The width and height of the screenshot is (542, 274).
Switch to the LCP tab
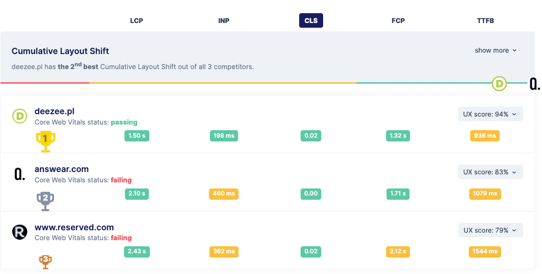137,21
